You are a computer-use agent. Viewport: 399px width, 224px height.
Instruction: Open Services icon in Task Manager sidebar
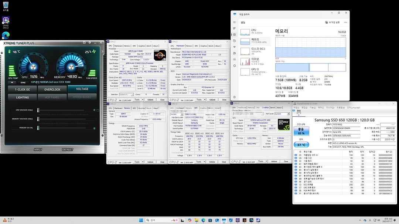(234, 66)
